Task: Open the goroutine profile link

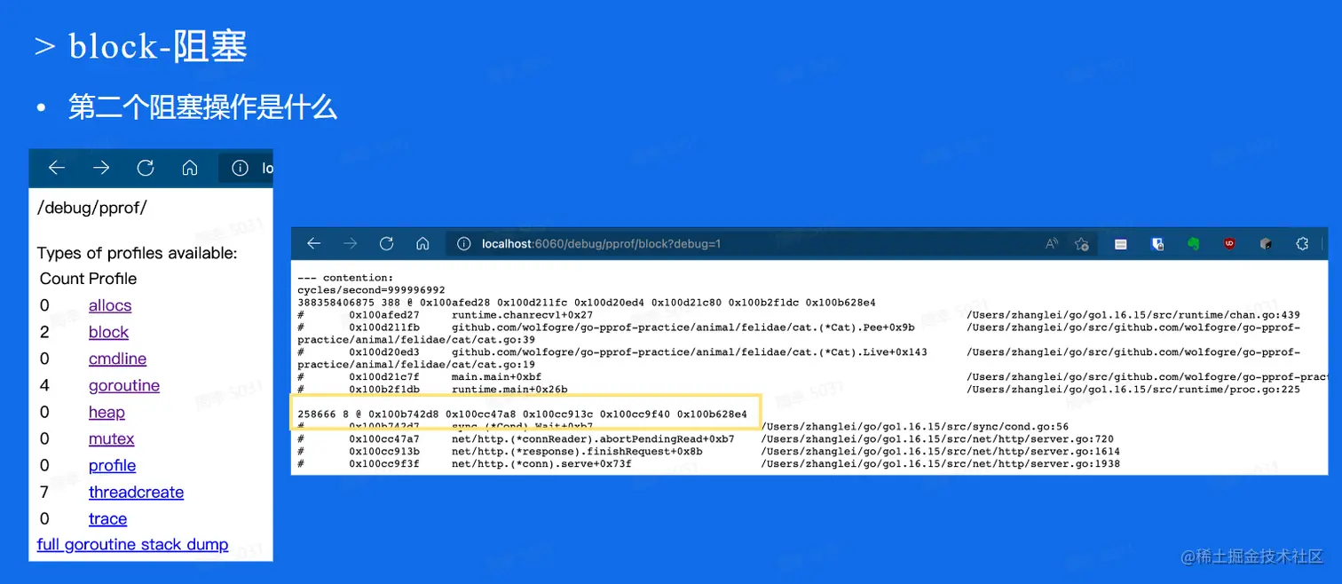Action: (124, 385)
